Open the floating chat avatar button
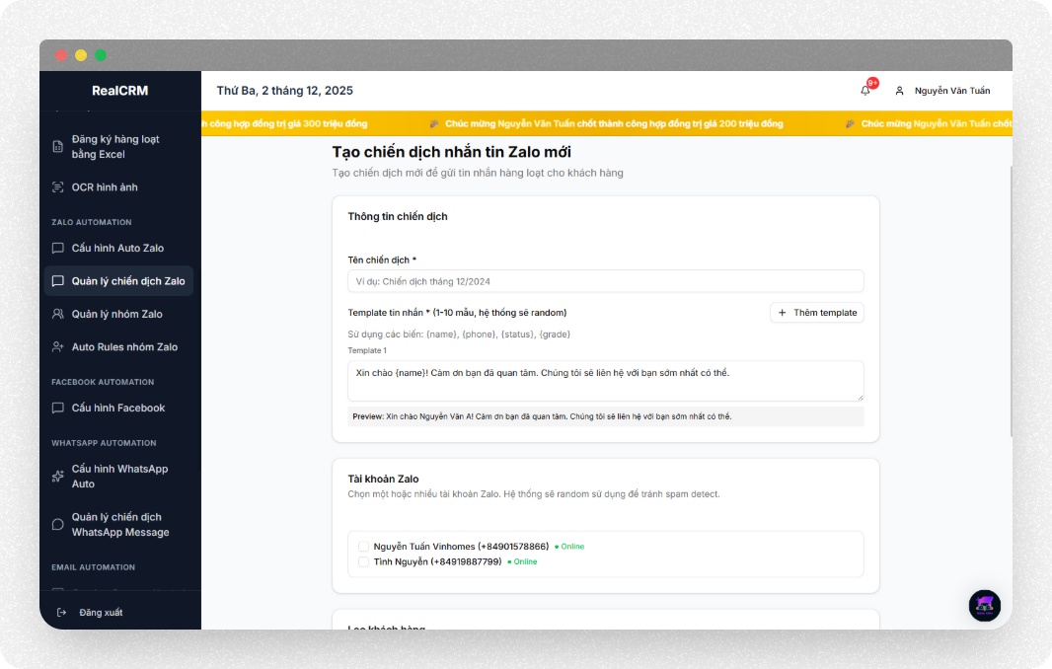 (984, 605)
